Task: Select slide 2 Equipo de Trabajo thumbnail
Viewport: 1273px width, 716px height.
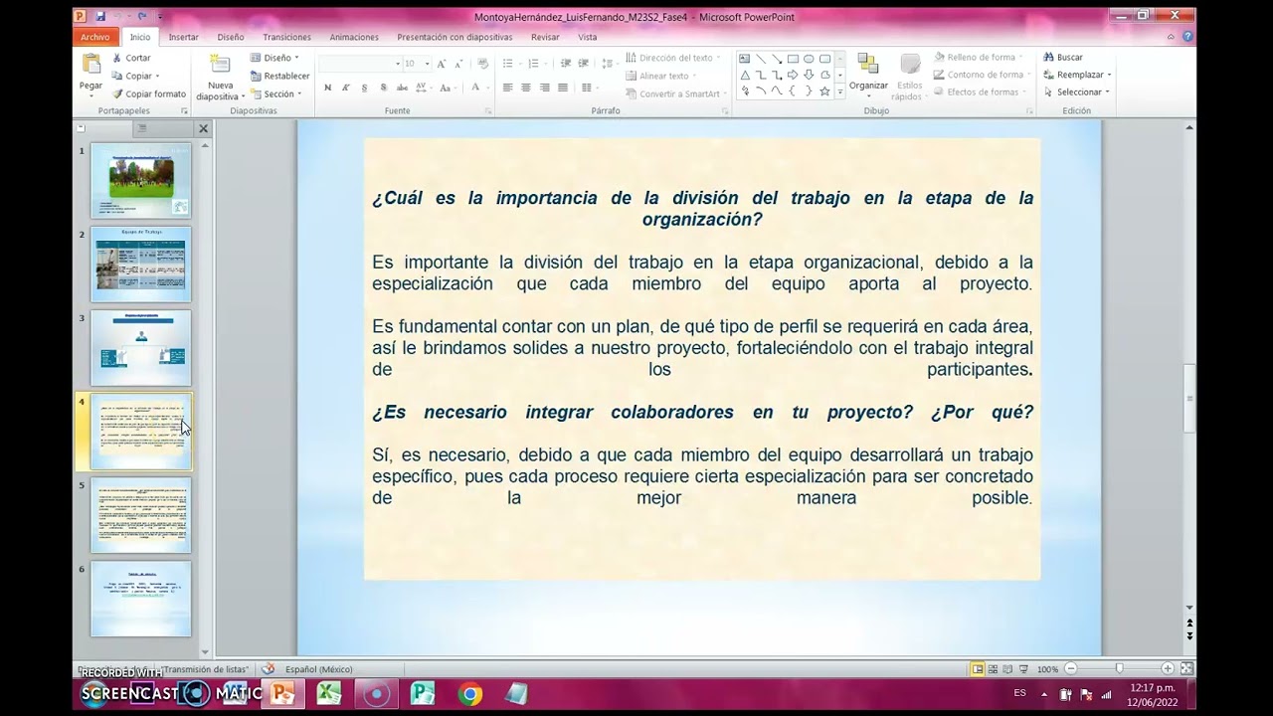Action: click(x=141, y=265)
